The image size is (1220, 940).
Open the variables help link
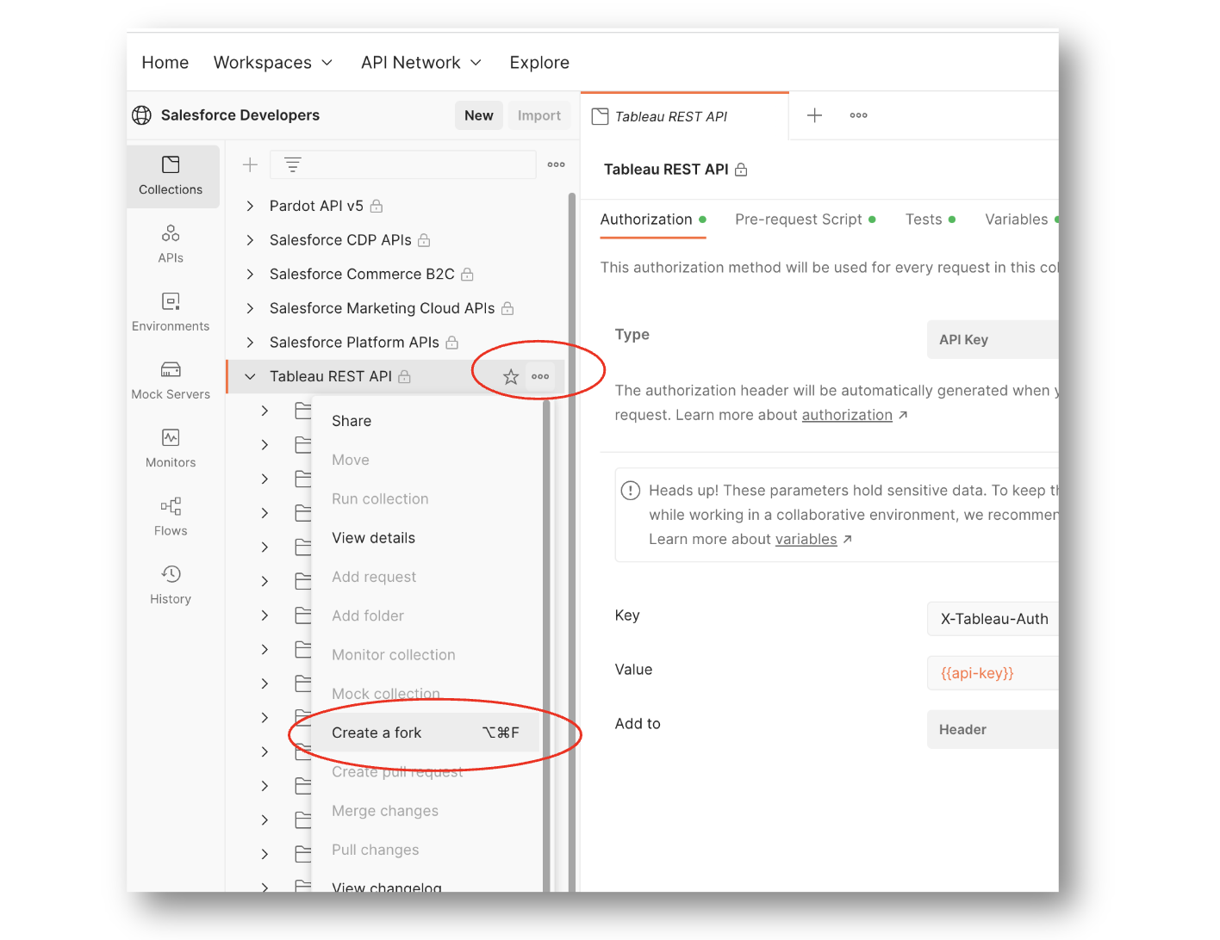point(806,540)
